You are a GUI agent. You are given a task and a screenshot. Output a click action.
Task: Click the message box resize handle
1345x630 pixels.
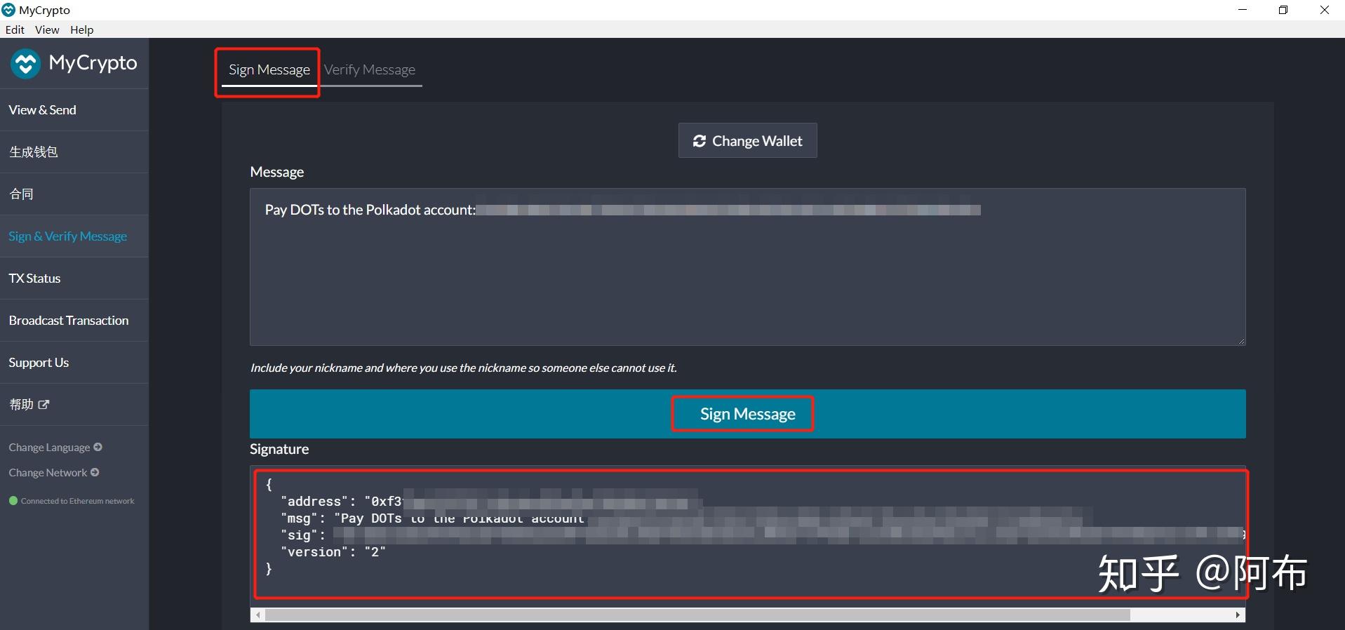tap(1240, 341)
